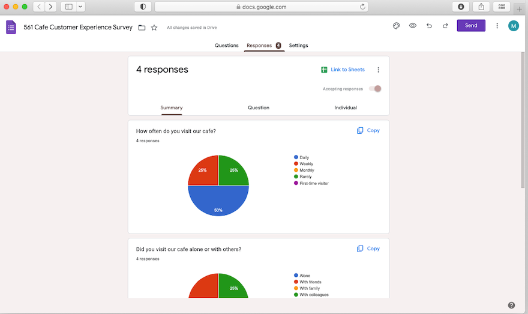Click the Safari address bar
This screenshot has height=314, width=528.
(261, 7)
